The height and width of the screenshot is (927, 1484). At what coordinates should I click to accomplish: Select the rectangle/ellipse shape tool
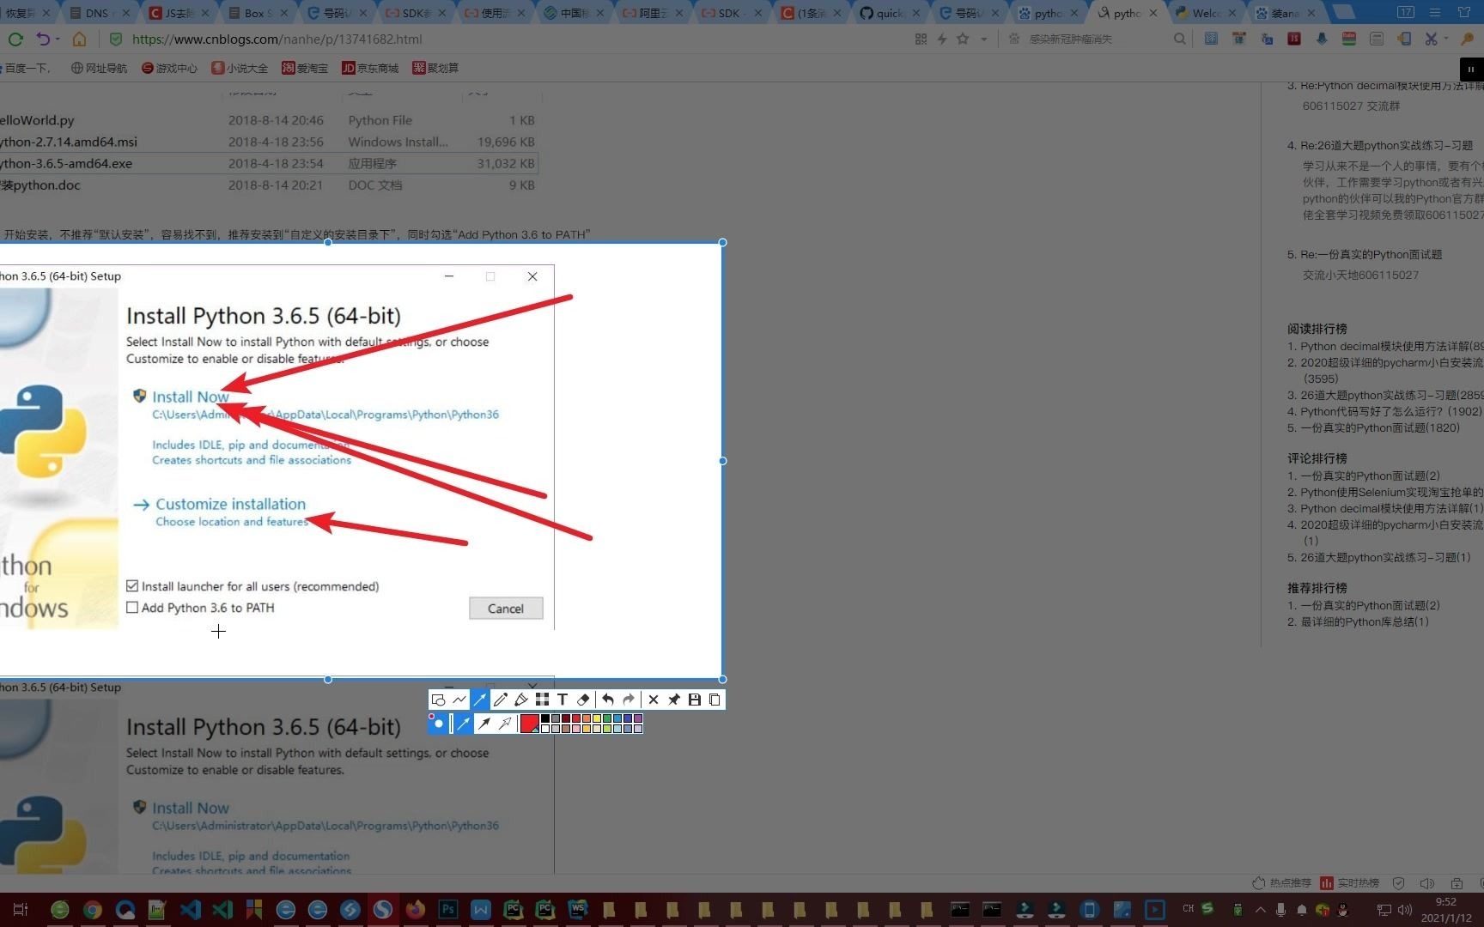click(438, 700)
